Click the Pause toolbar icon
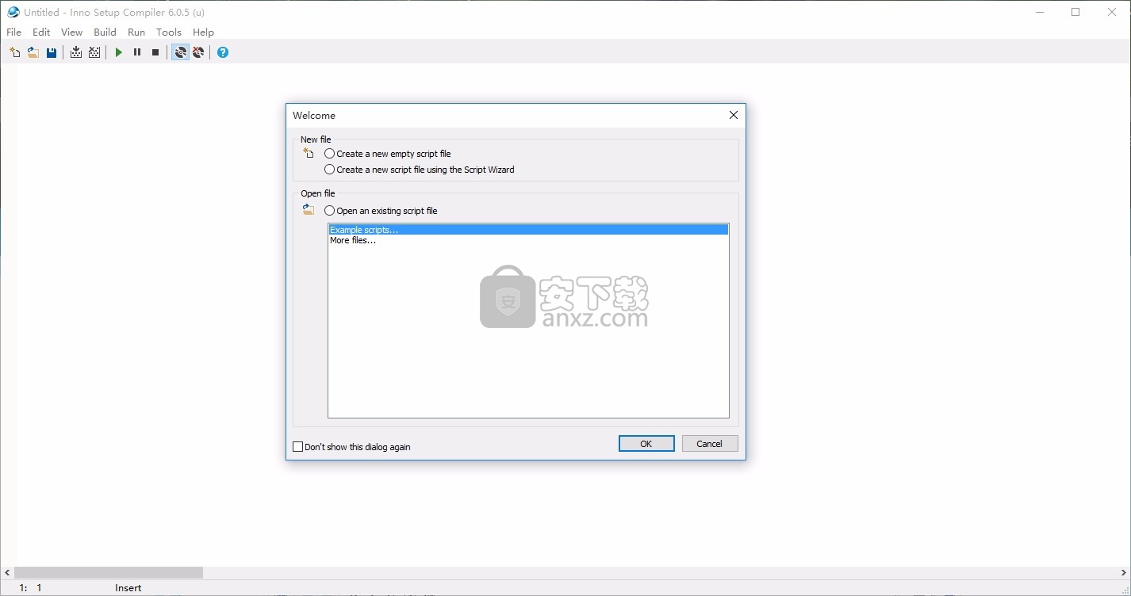This screenshot has height=596, width=1131. pos(137,52)
